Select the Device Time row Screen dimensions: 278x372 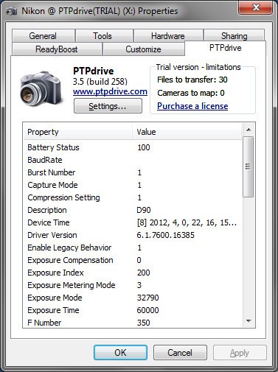pyautogui.click(x=133, y=222)
